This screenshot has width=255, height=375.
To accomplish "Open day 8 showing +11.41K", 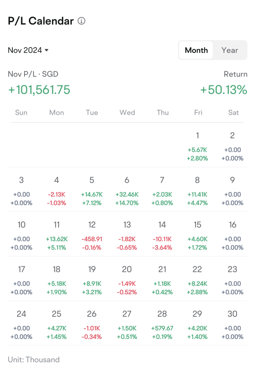I will [x=197, y=191].
